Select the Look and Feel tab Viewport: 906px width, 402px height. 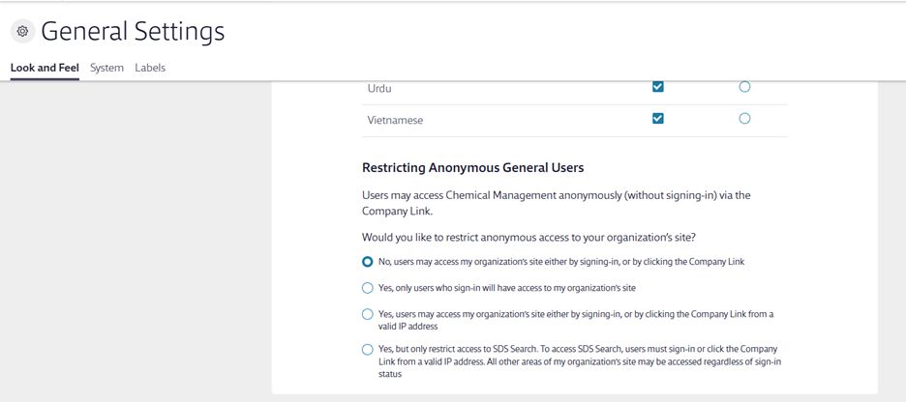coord(45,68)
